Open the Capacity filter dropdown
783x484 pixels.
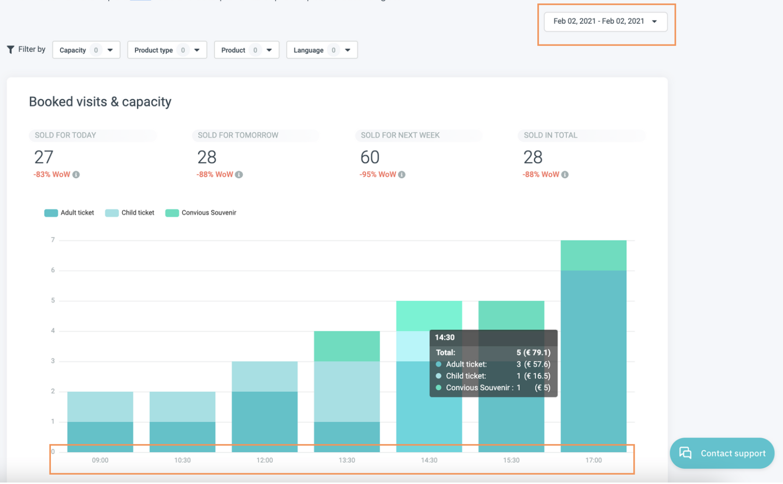(86, 50)
